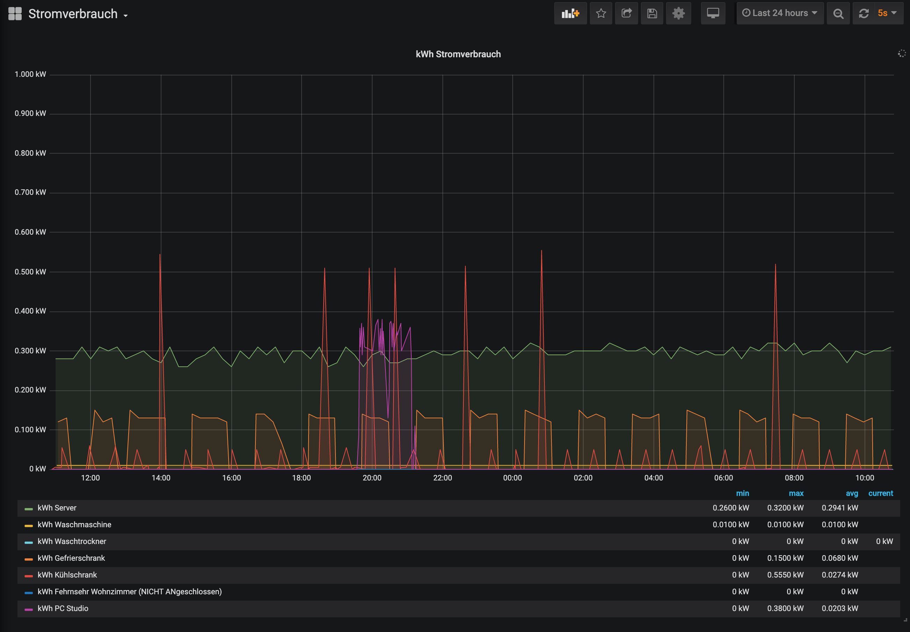The height and width of the screenshot is (632, 910).
Task: Toggle kWh Kühlschrank series visibility
Action: [x=67, y=575]
